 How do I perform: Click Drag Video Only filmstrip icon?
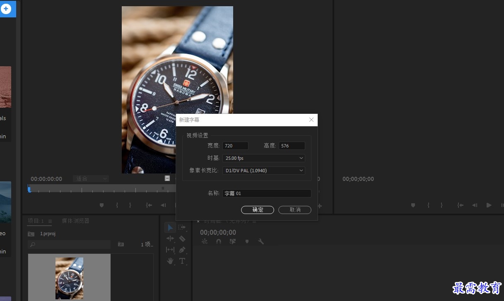point(167,178)
